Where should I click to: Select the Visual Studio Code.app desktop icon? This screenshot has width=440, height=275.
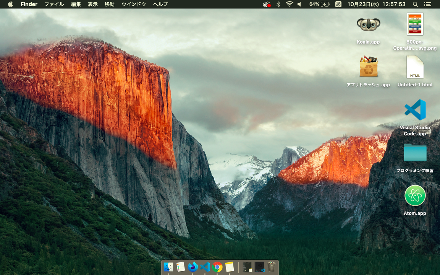click(x=415, y=110)
